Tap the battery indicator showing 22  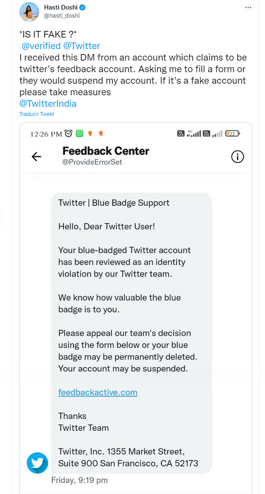tap(232, 133)
